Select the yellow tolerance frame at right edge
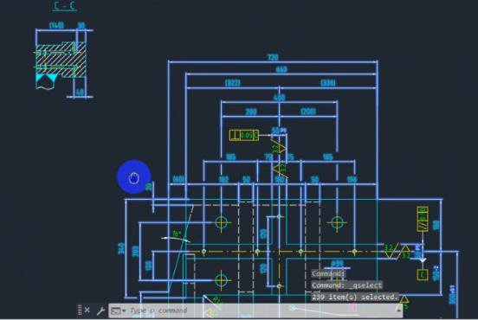478x320 pixels. coord(423,219)
